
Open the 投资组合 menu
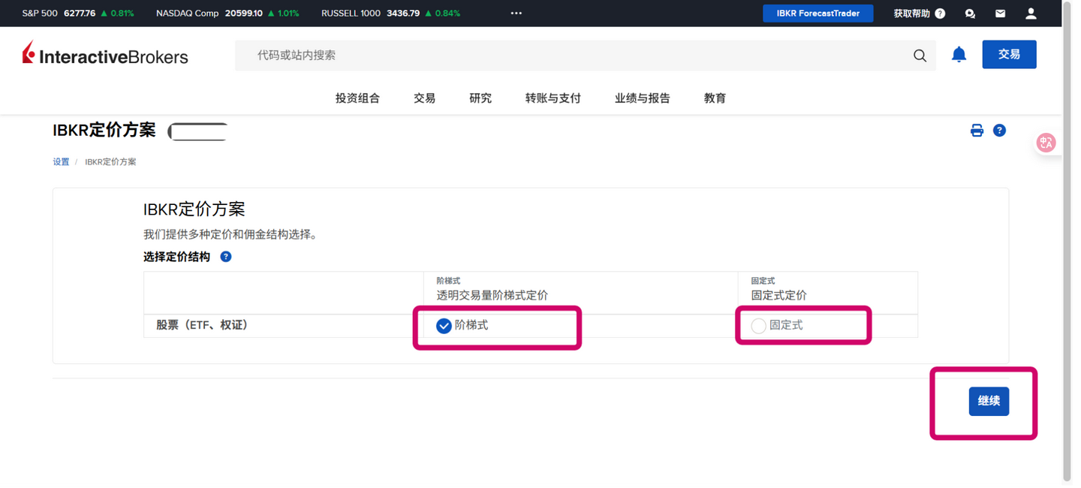(357, 98)
